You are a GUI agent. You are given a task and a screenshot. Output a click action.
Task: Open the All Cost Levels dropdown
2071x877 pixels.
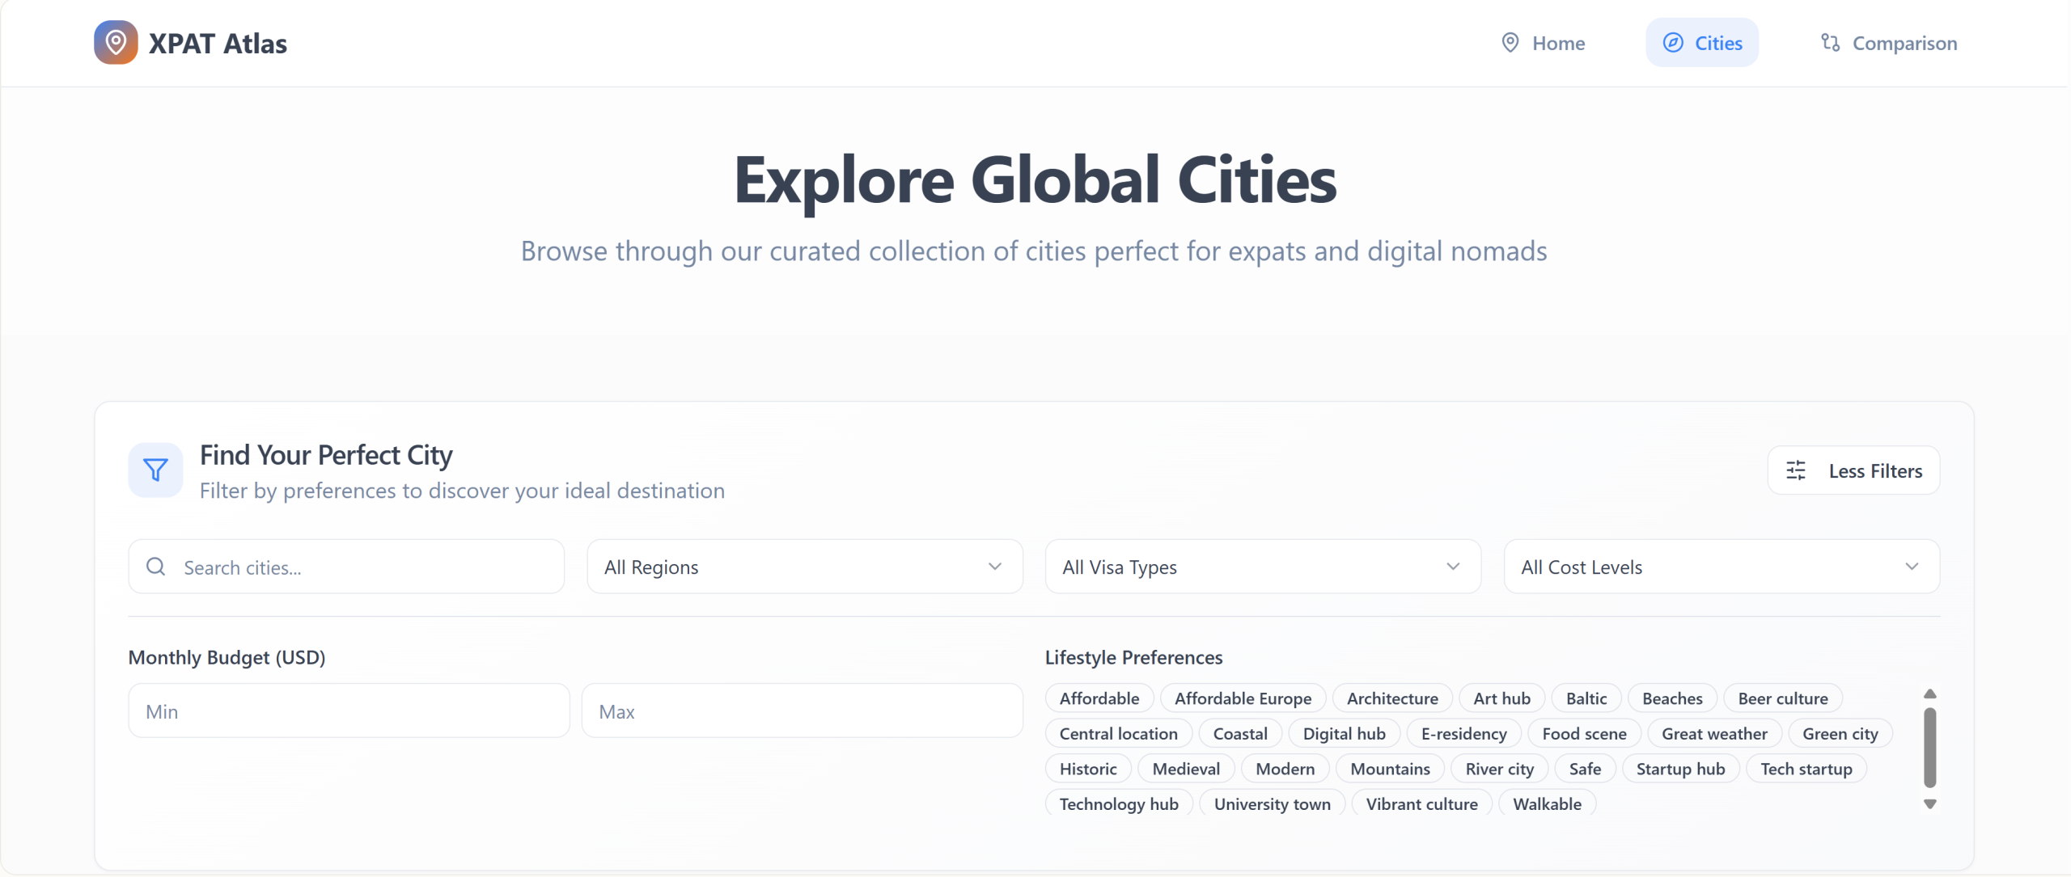1721,567
